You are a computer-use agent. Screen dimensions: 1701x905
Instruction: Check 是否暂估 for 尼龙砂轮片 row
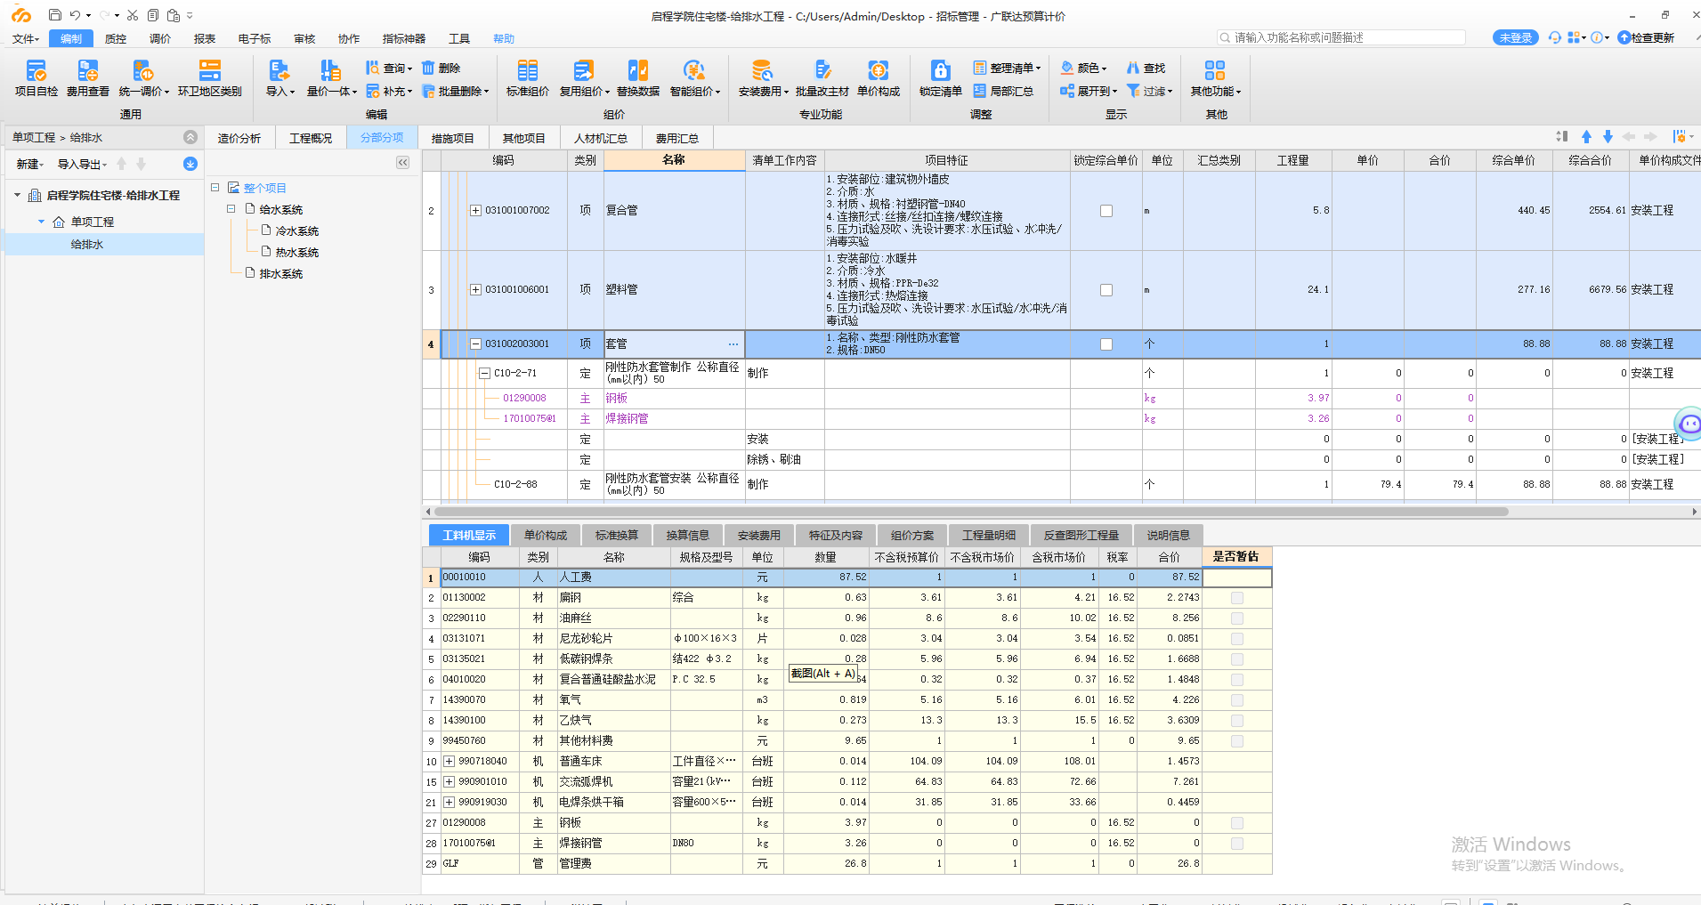coord(1236,639)
